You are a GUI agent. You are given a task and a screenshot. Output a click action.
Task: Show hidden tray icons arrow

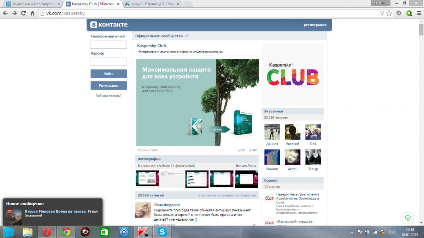[352, 232]
